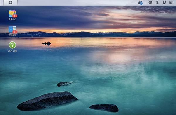Viewport: 176px width, 115px height.
Task: Open user options person icon
Action: point(157,2)
